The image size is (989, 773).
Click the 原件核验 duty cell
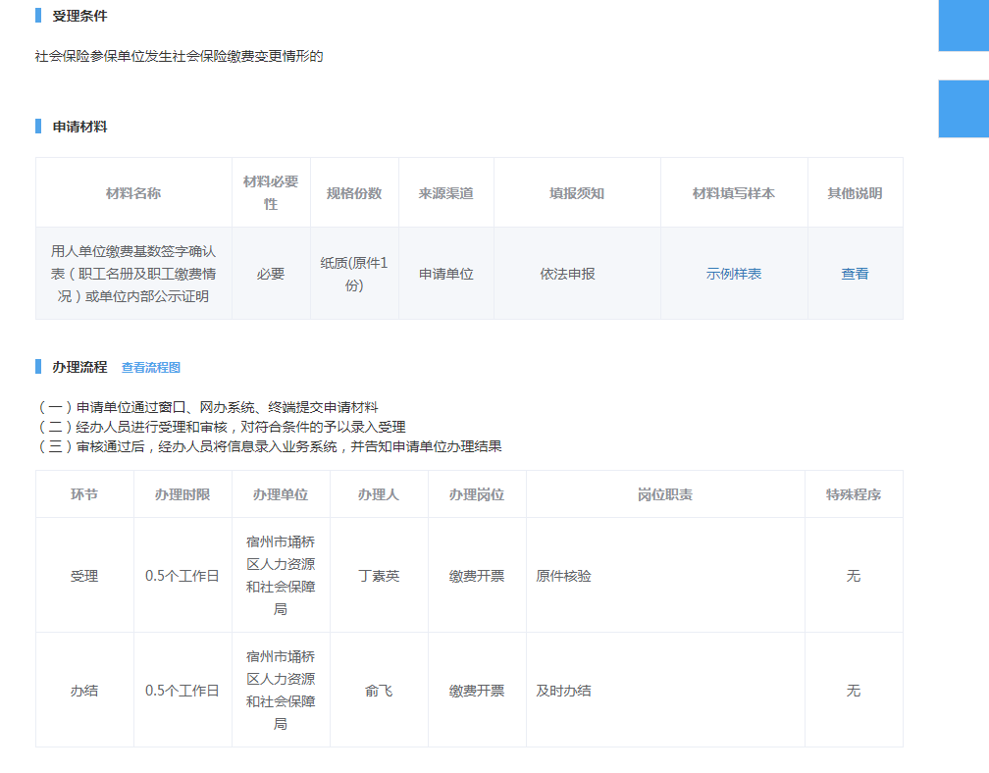(x=564, y=576)
